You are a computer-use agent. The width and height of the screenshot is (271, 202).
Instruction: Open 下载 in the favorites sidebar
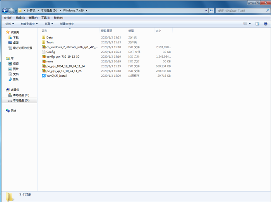[14, 37]
